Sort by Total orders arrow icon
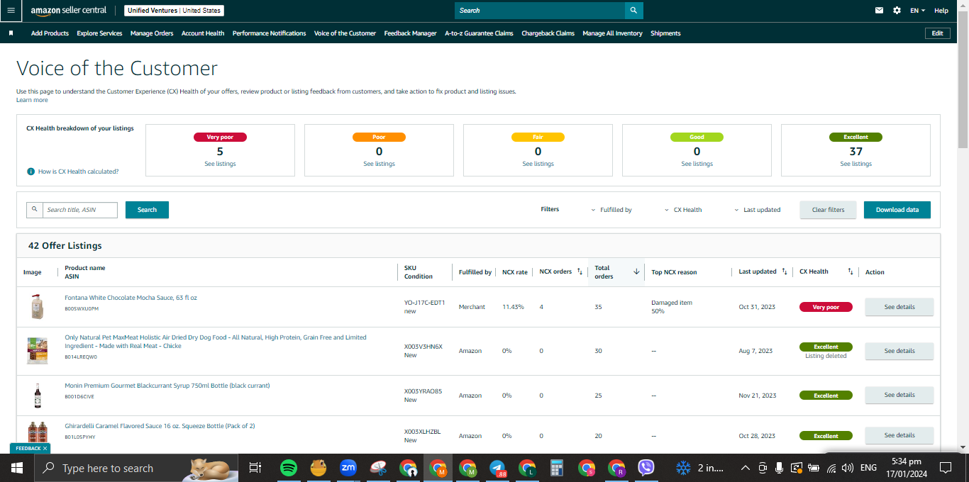The width and height of the screenshot is (969, 482). (x=636, y=271)
